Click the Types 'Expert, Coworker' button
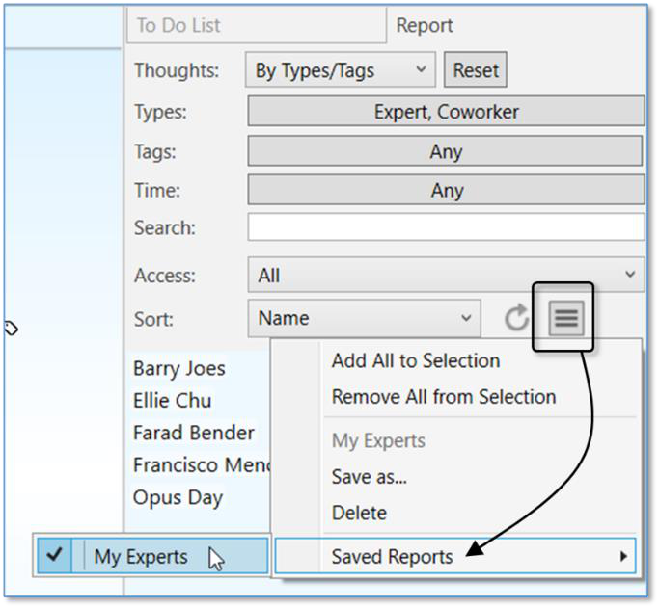 pos(446,112)
